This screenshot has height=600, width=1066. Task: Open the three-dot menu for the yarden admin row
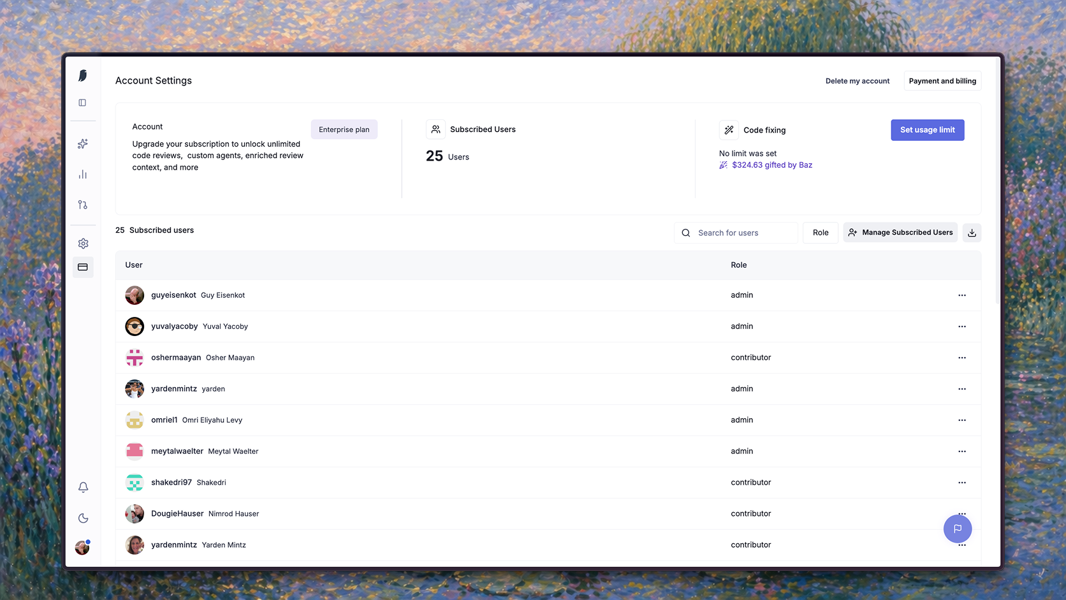click(x=962, y=389)
